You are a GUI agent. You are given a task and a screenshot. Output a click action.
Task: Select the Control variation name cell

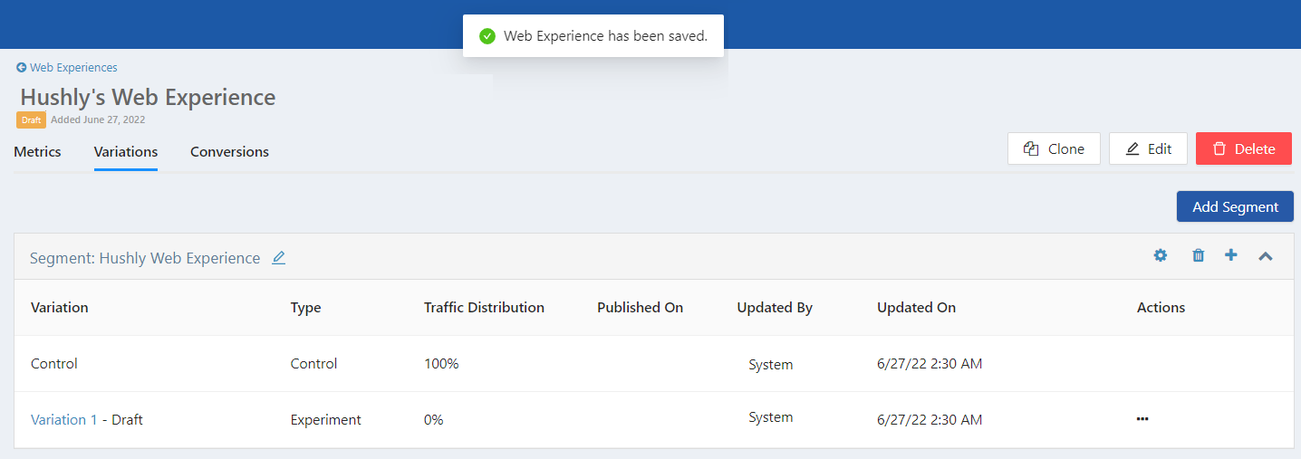54,364
